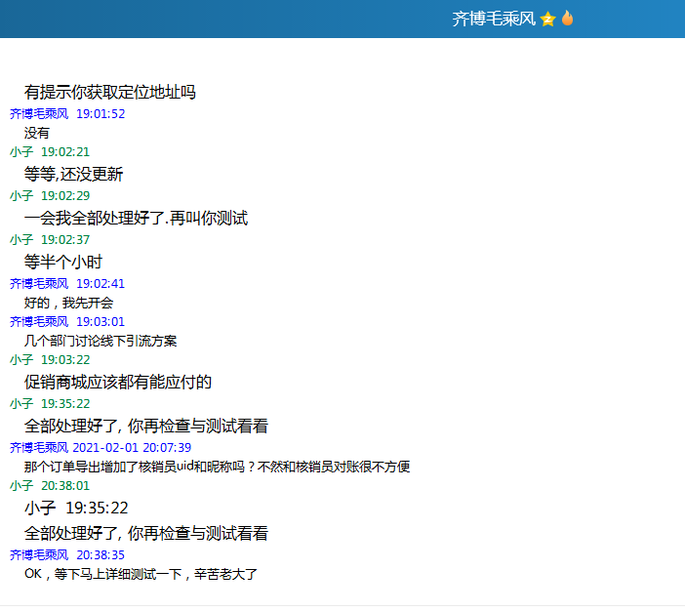Click the orange flame icon in header

[567, 19]
